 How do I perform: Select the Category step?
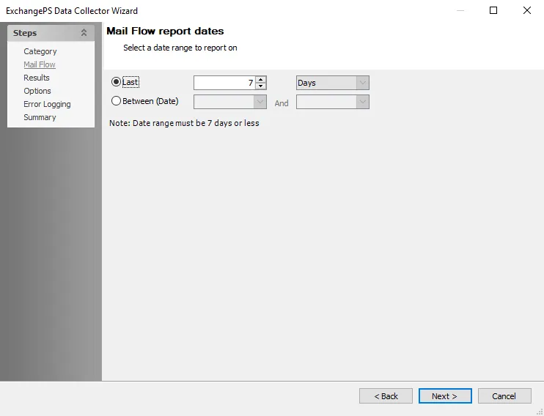(x=40, y=51)
